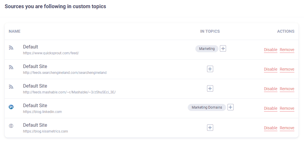Remove the quicksprout feed source
The image size is (304, 141).
click(x=287, y=50)
